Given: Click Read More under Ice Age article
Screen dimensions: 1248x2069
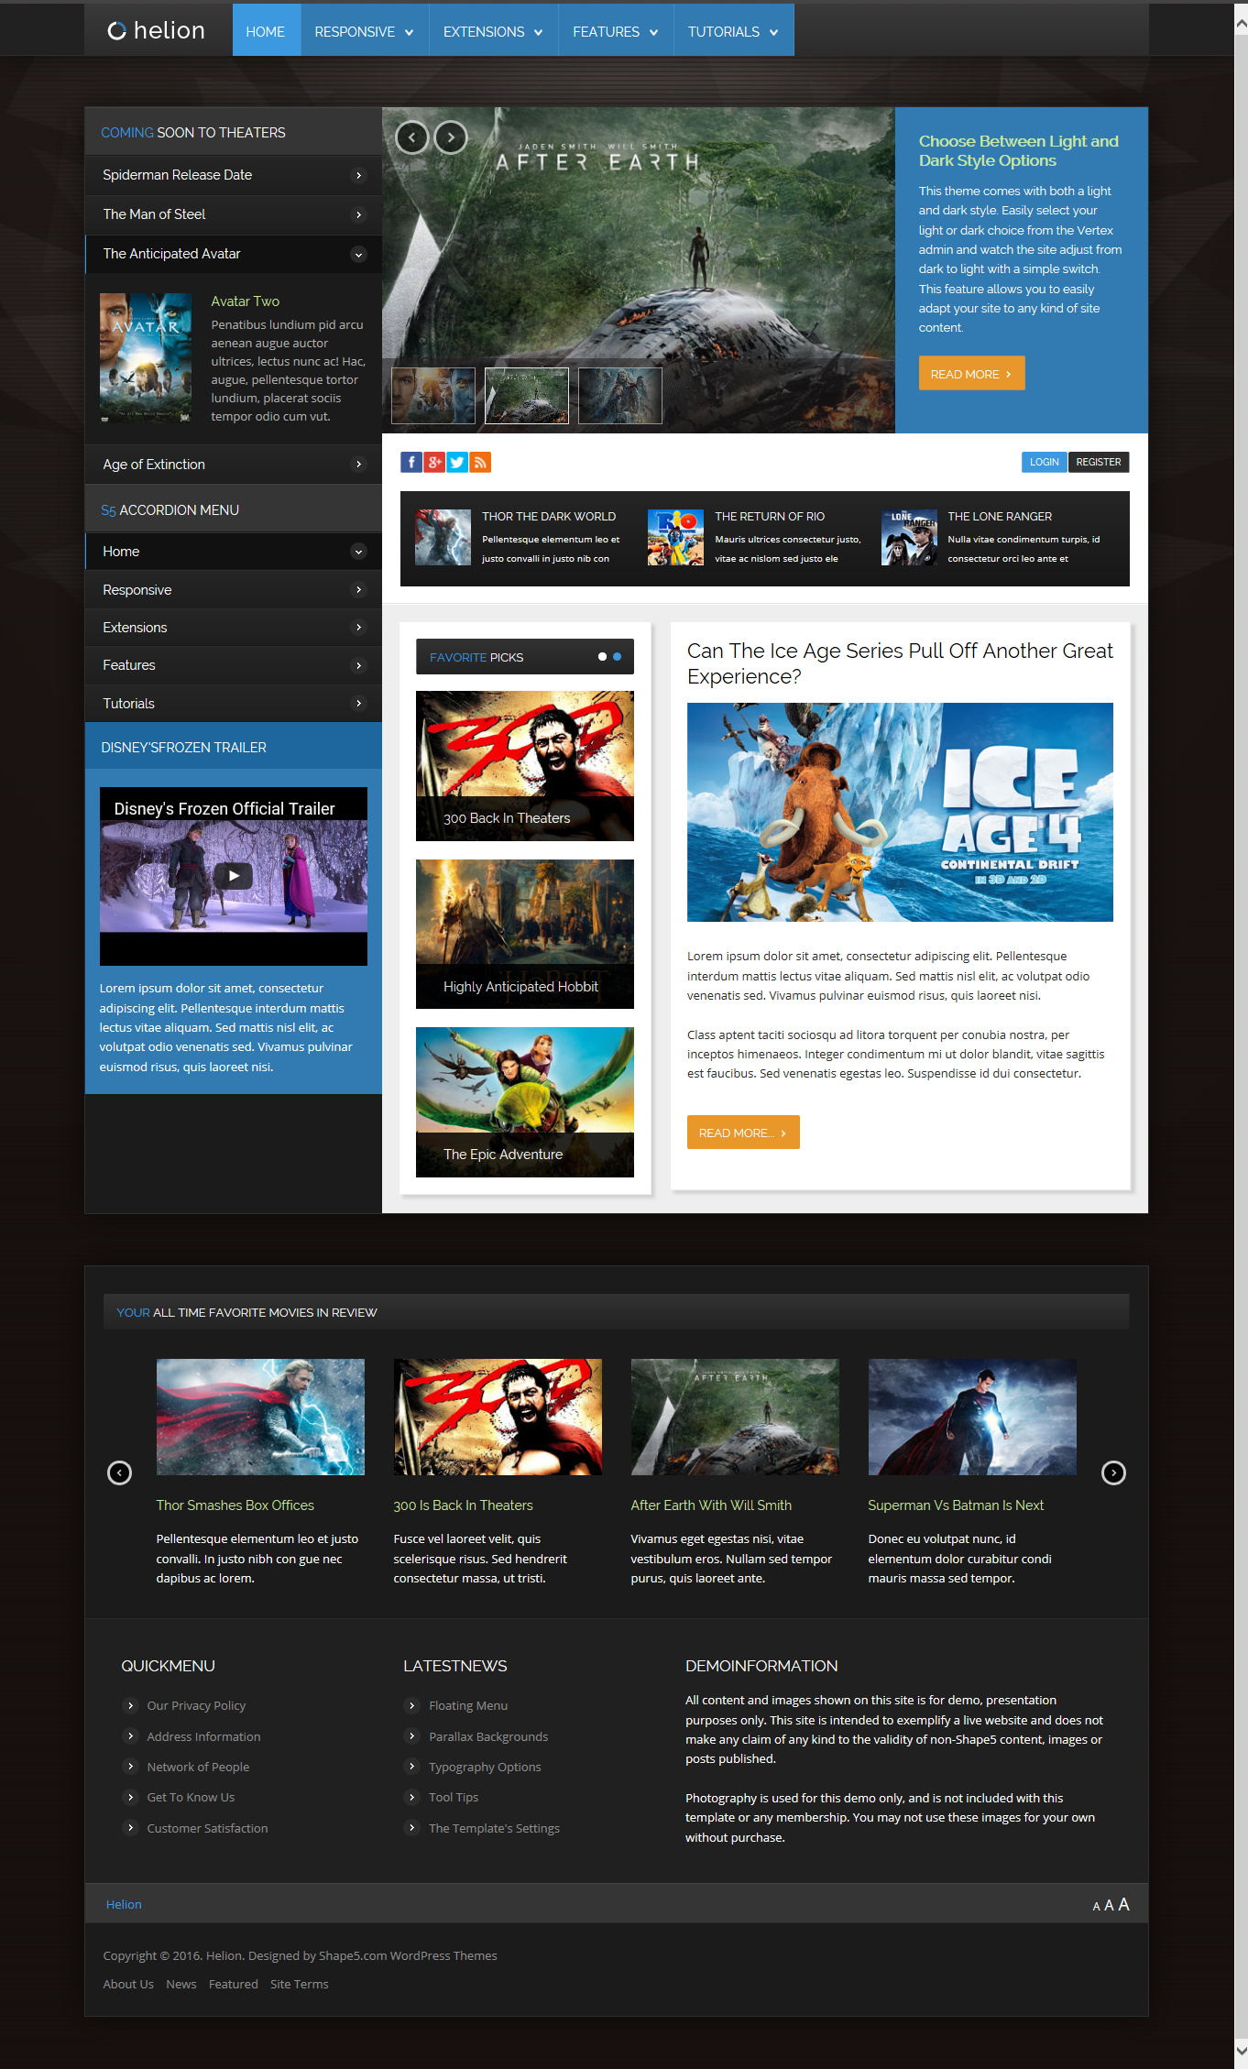Looking at the screenshot, I should coord(743,1133).
